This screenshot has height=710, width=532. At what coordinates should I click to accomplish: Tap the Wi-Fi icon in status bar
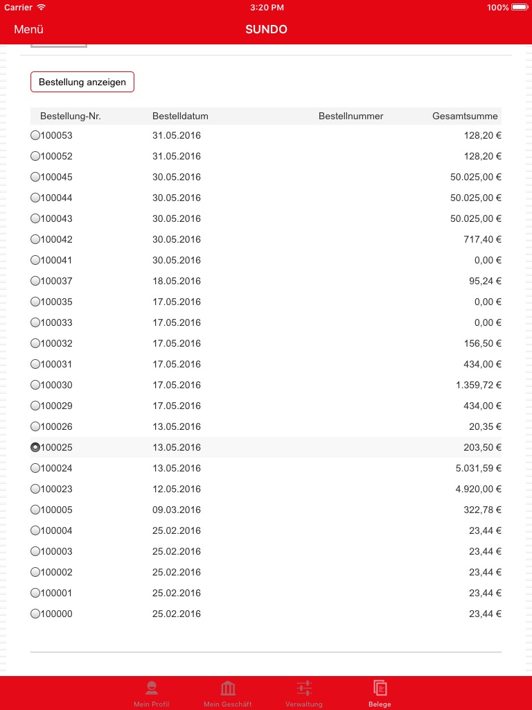(42, 8)
